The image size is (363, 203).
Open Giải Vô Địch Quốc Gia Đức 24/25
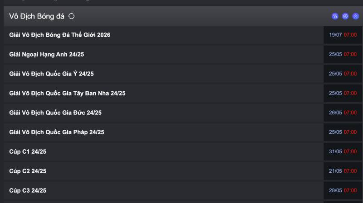pos(55,113)
